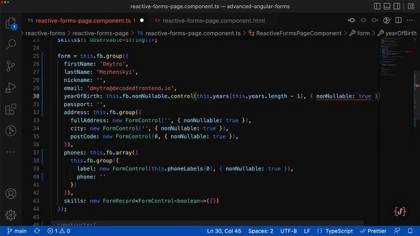Open reactive-forms breadcrumb folder
Viewport: 420px width, 236px height.
45,33
